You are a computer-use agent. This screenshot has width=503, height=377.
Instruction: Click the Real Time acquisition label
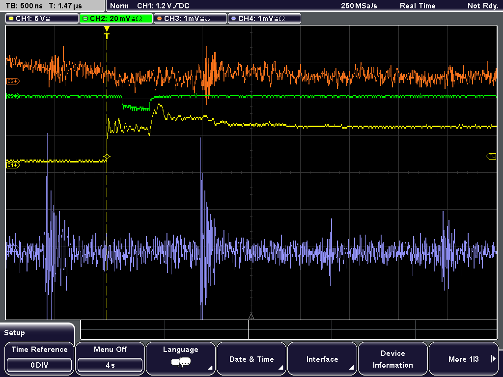[x=418, y=6]
